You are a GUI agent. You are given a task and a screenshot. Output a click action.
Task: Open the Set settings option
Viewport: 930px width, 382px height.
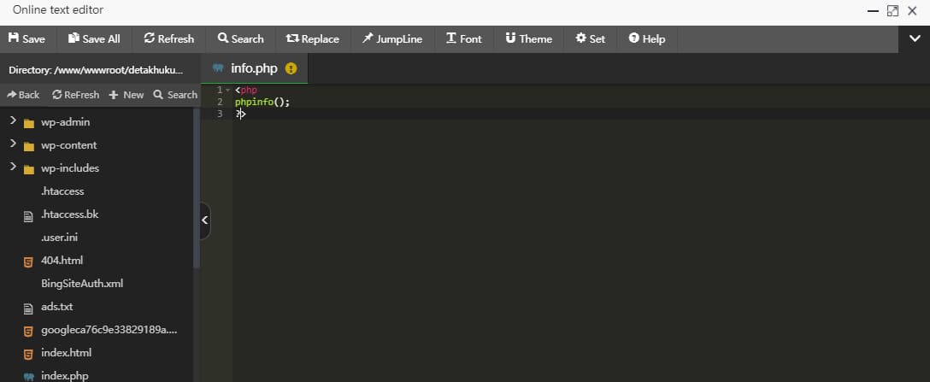pos(591,38)
